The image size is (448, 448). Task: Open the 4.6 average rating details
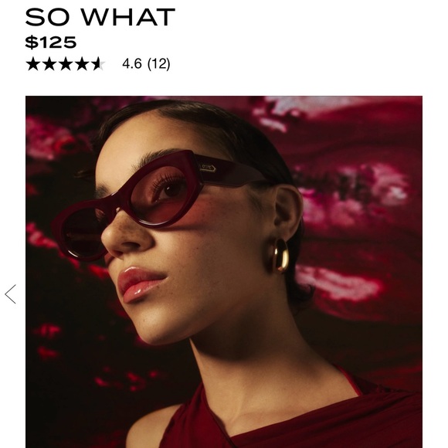(x=132, y=63)
